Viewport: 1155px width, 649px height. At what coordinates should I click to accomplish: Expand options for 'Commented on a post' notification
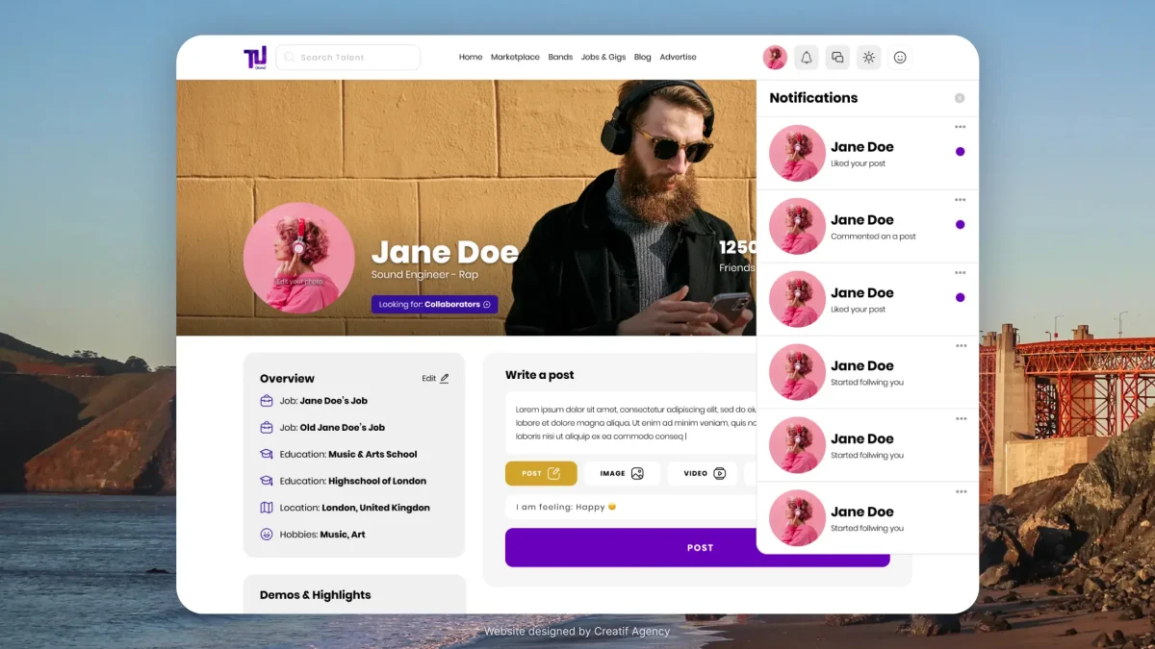pos(960,200)
